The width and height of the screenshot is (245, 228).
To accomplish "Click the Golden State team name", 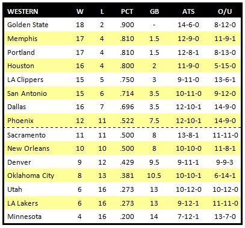I will point(28,25).
